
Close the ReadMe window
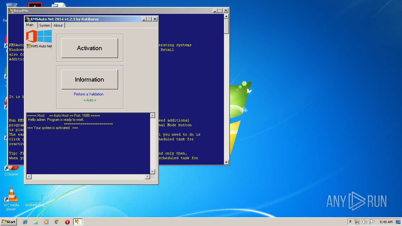[225, 11]
